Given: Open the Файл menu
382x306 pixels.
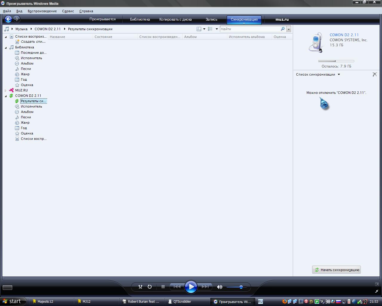Looking at the screenshot, I should 7,11.
